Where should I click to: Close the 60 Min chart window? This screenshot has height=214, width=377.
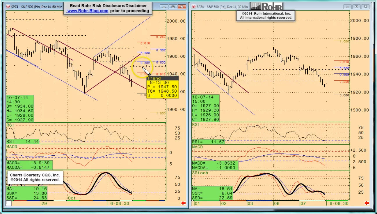pyautogui.click(x=182, y=6)
